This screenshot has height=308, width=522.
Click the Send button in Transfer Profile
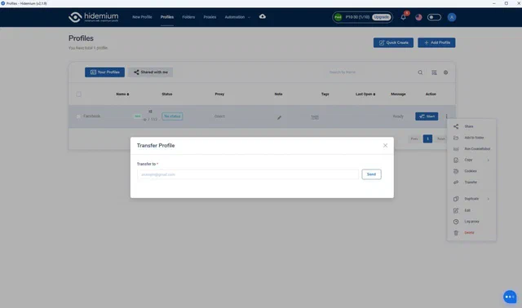pos(372,174)
